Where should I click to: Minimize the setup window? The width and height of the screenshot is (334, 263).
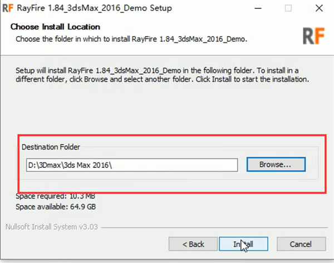258,8
